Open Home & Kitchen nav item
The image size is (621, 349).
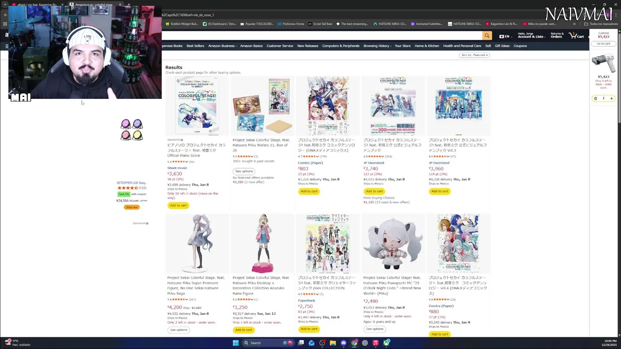[426, 46]
